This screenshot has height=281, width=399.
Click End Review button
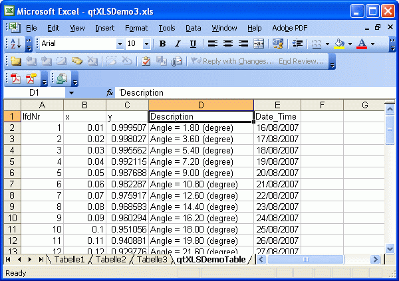(x=301, y=61)
